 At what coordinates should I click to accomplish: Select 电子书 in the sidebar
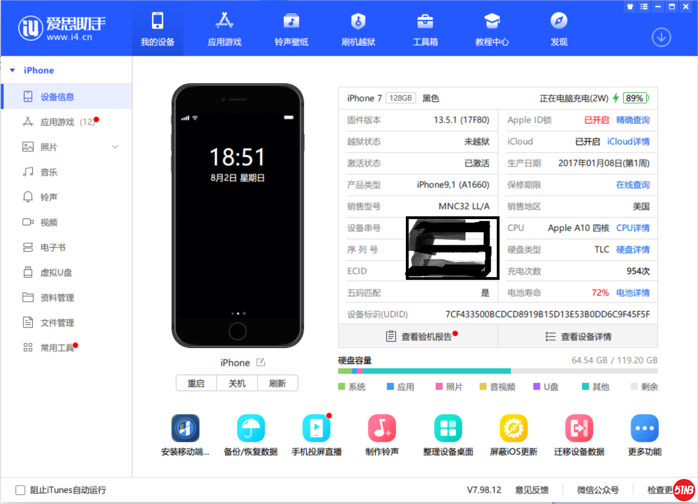coord(67,247)
